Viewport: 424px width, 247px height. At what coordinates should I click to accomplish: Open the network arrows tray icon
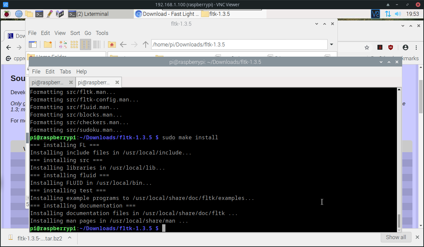[388, 14]
